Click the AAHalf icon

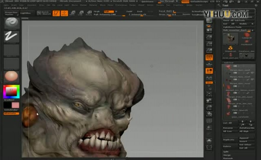[x=209, y=50]
